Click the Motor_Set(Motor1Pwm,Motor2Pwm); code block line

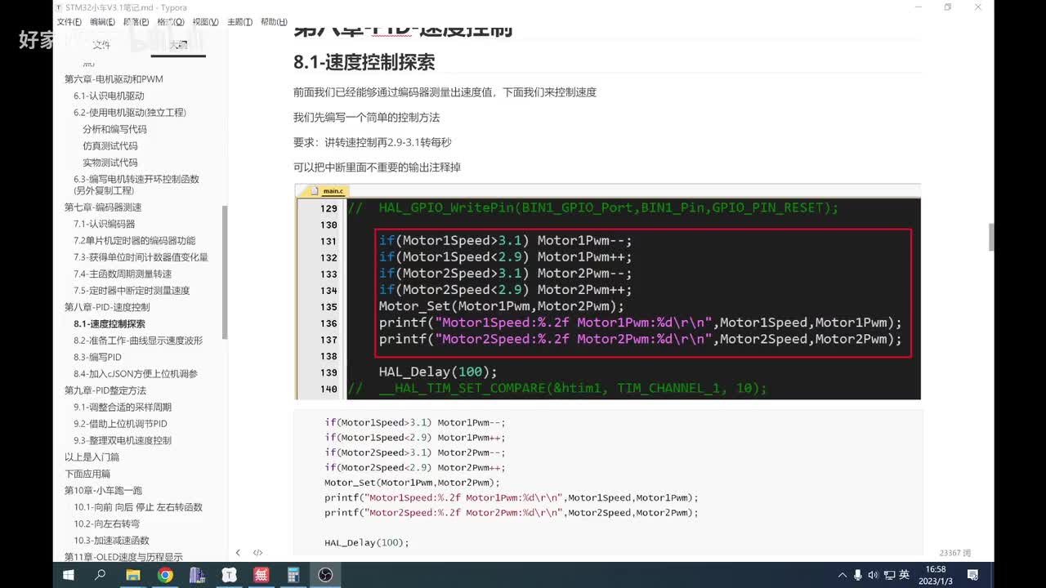412,483
